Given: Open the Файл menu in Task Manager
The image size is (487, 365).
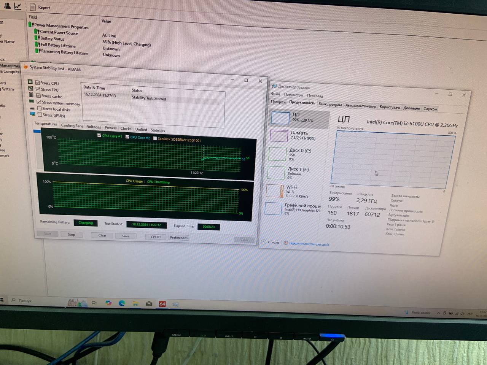Looking at the screenshot, I should click(275, 94).
